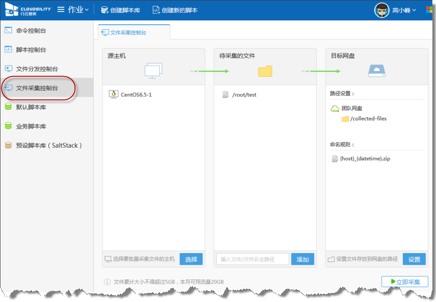The image size is (436, 302).
Task: Open 脚本控制台 in the sidebar
Action: click(31, 50)
